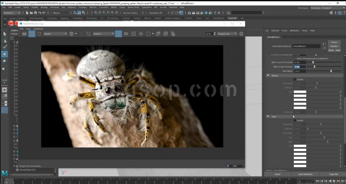Click the Select button at Attribute Editor bottom
This screenshot has height=184, width=346.
pos(277,174)
